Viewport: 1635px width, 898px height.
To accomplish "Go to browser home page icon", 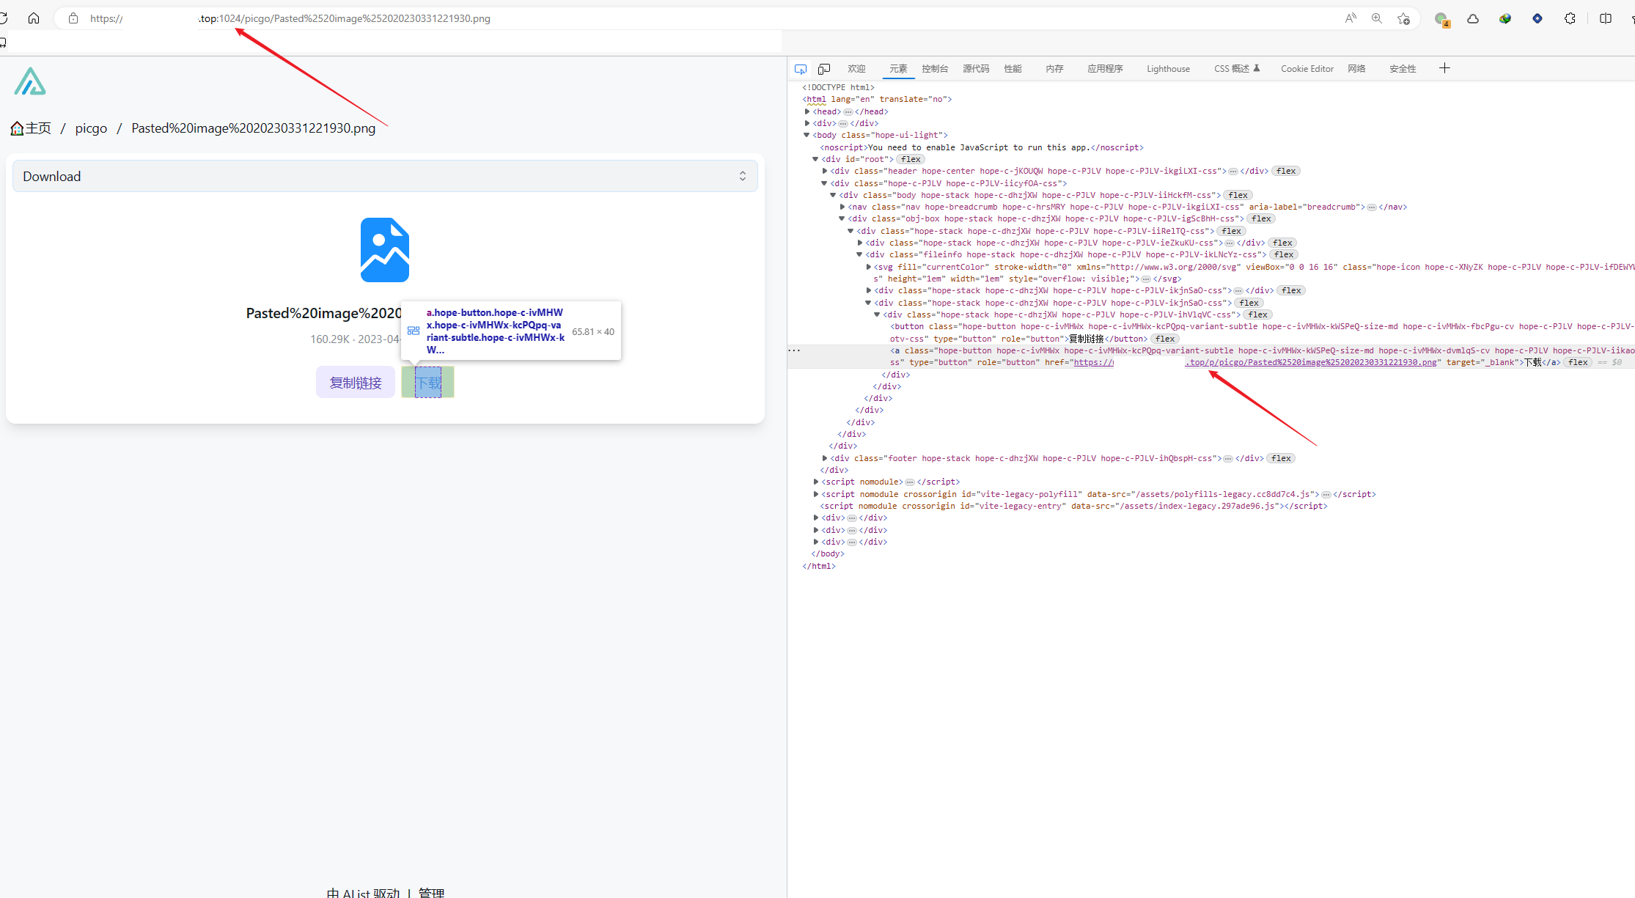I will pyautogui.click(x=34, y=18).
